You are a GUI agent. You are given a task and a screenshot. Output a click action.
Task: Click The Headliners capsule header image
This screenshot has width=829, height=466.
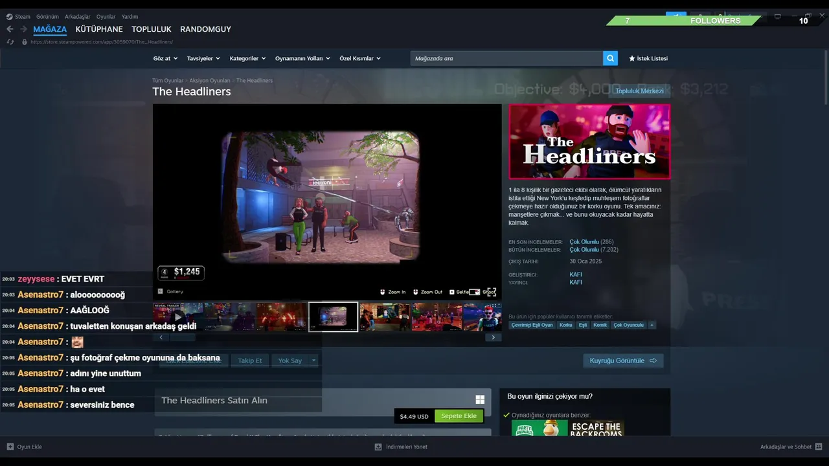pos(589,142)
